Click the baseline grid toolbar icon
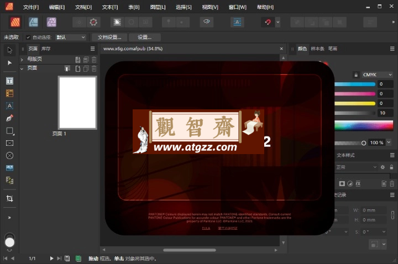398x264 pixels. click(x=237, y=22)
